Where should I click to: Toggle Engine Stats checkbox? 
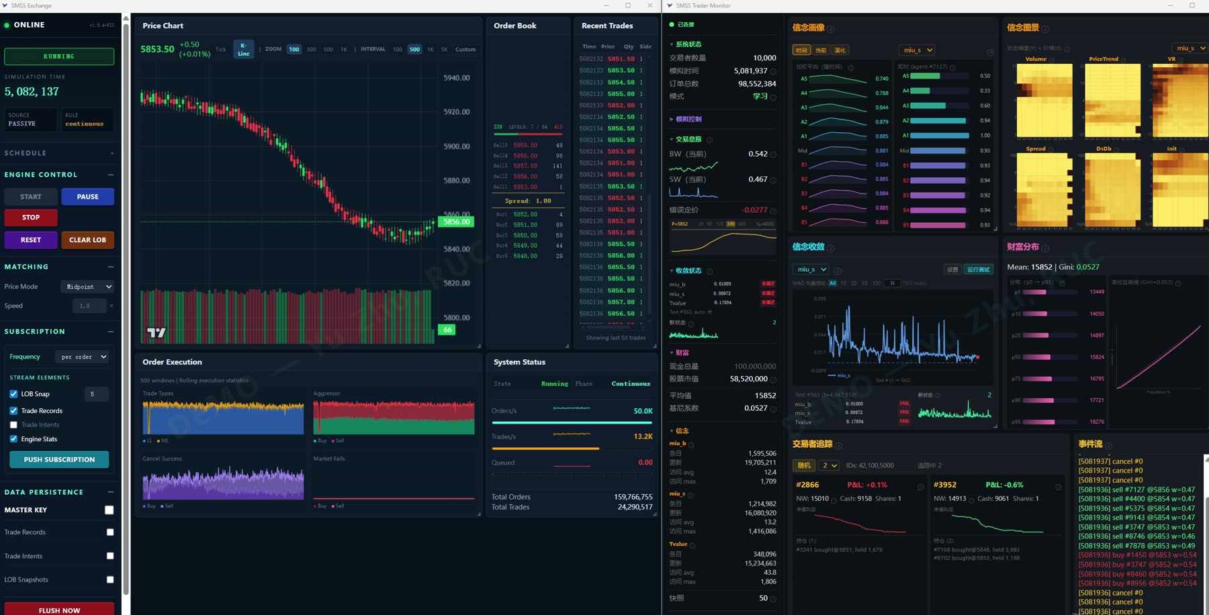13,439
